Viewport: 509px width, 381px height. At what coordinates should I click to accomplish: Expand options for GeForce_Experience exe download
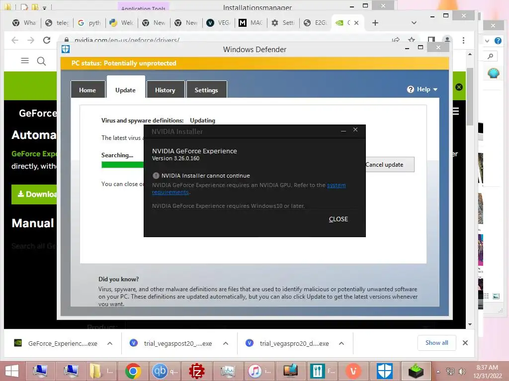coord(110,343)
